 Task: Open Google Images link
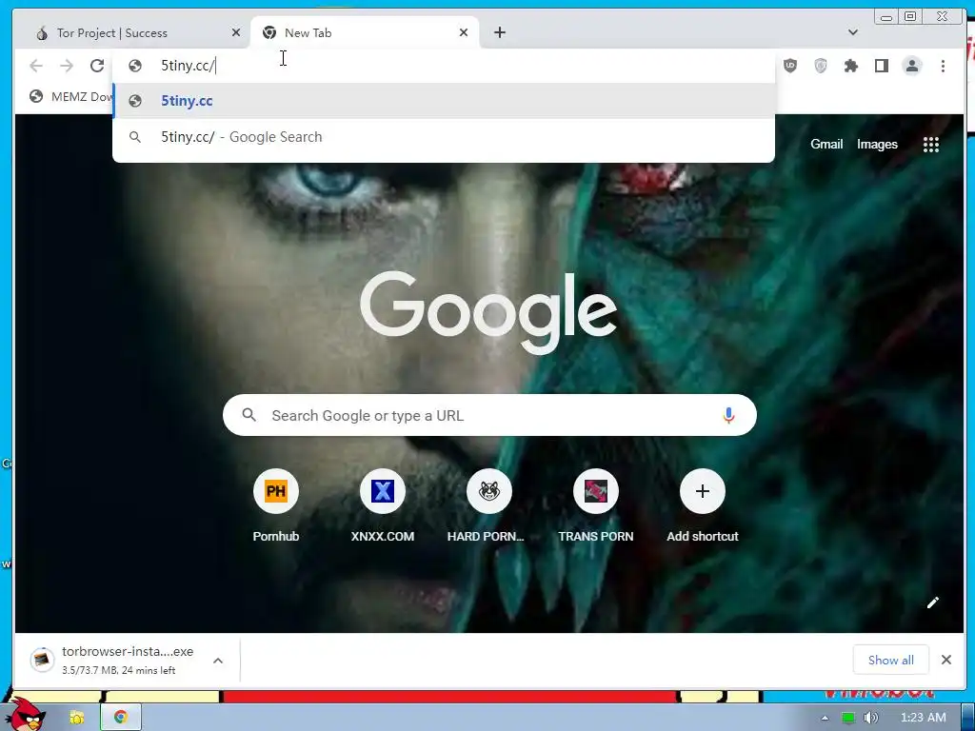click(x=877, y=145)
